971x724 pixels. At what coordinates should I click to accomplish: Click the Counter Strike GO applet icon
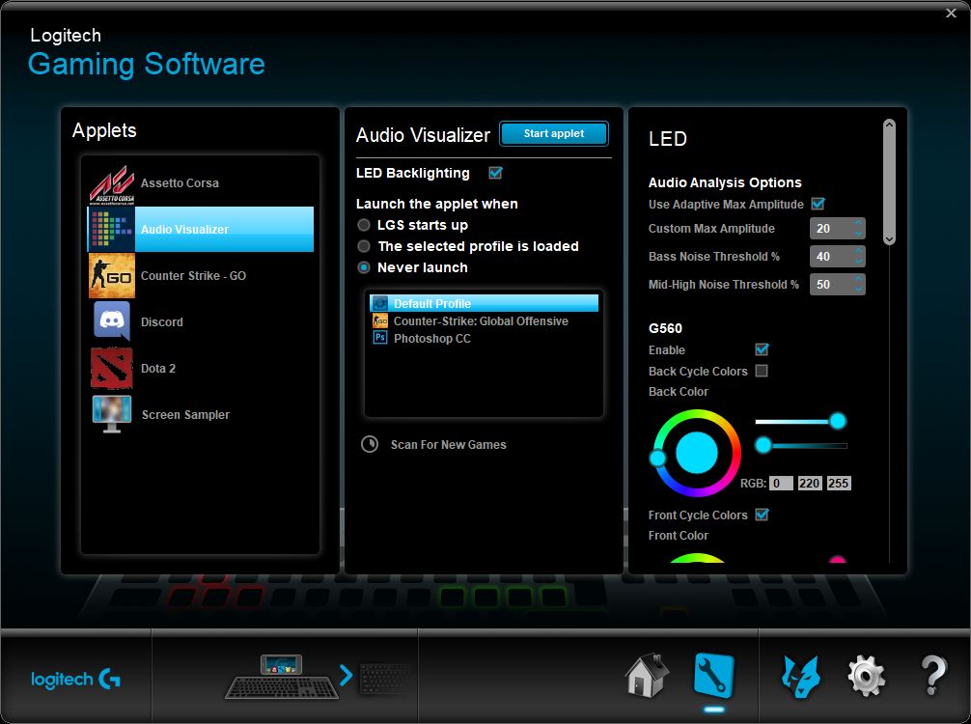tap(111, 276)
